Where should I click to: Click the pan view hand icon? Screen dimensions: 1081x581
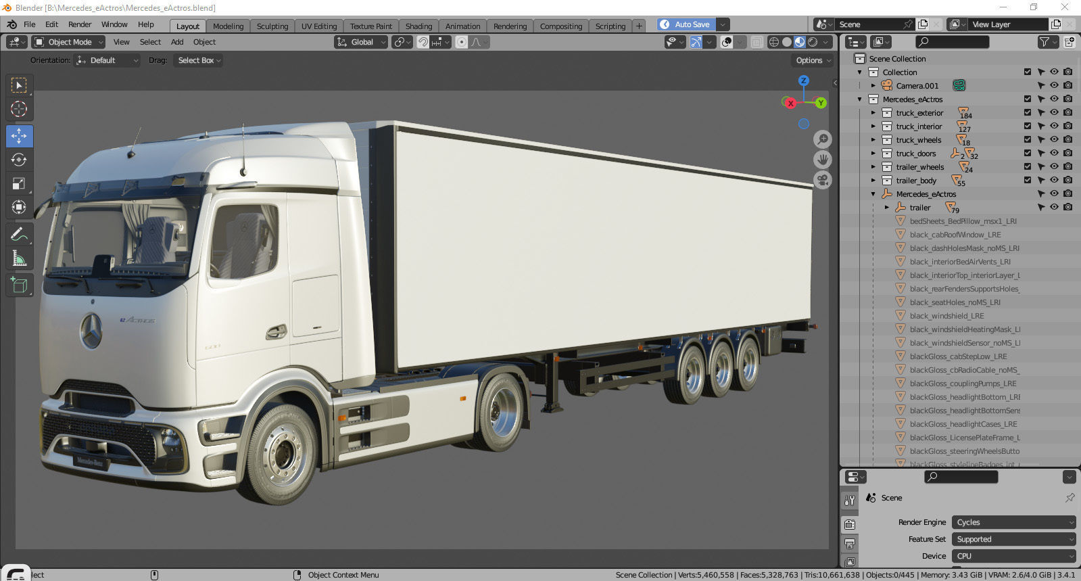(x=822, y=160)
